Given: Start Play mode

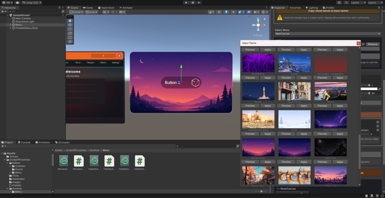Looking at the screenshot, I should tap(186, 3).
